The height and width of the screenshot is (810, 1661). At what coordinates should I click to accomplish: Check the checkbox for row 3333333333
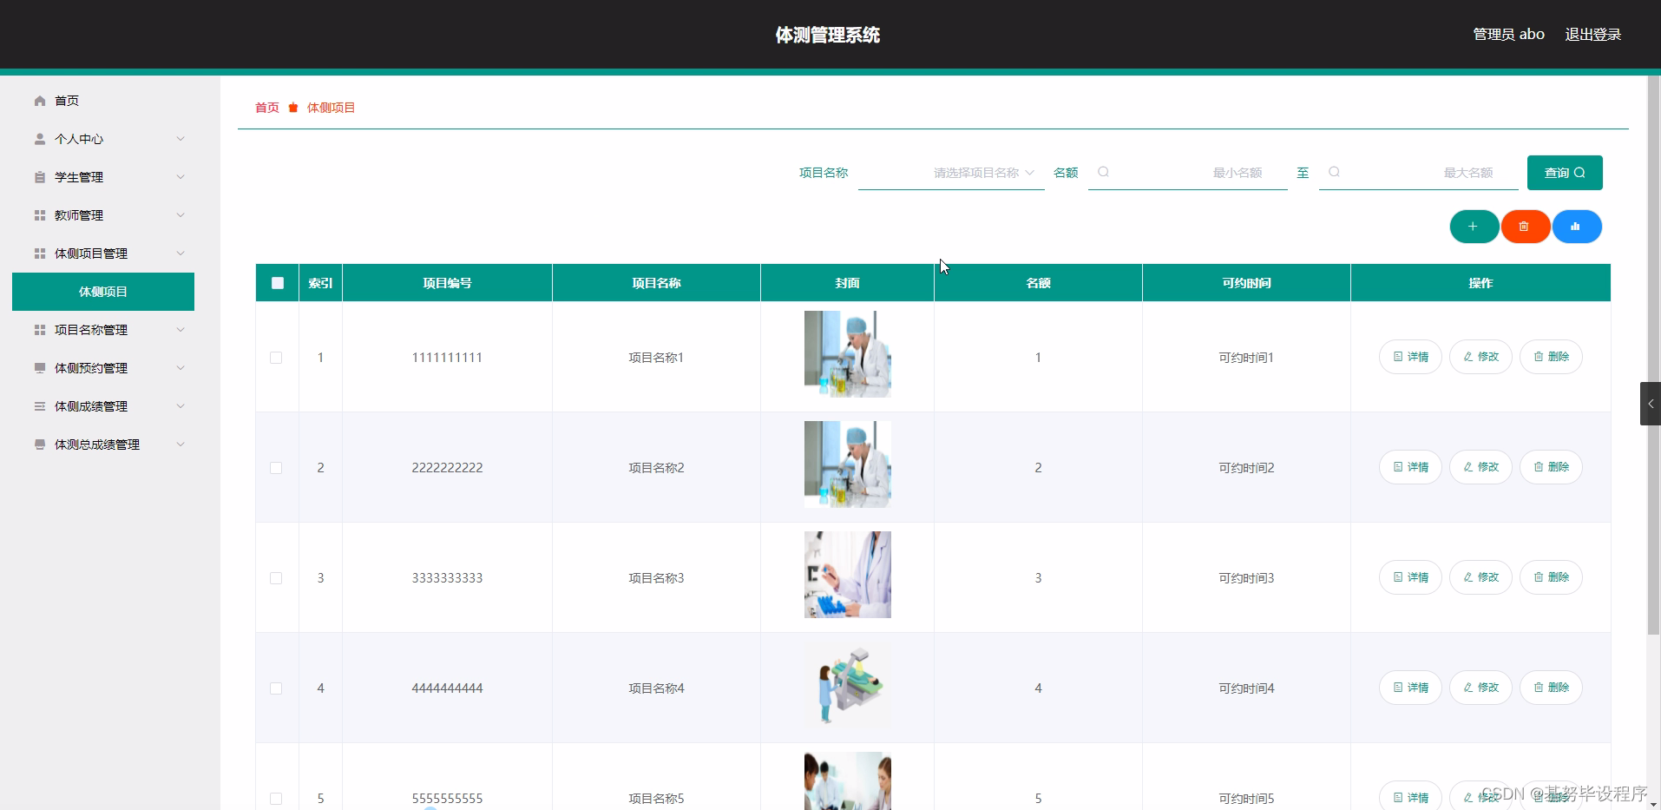(x=276, y=578)
